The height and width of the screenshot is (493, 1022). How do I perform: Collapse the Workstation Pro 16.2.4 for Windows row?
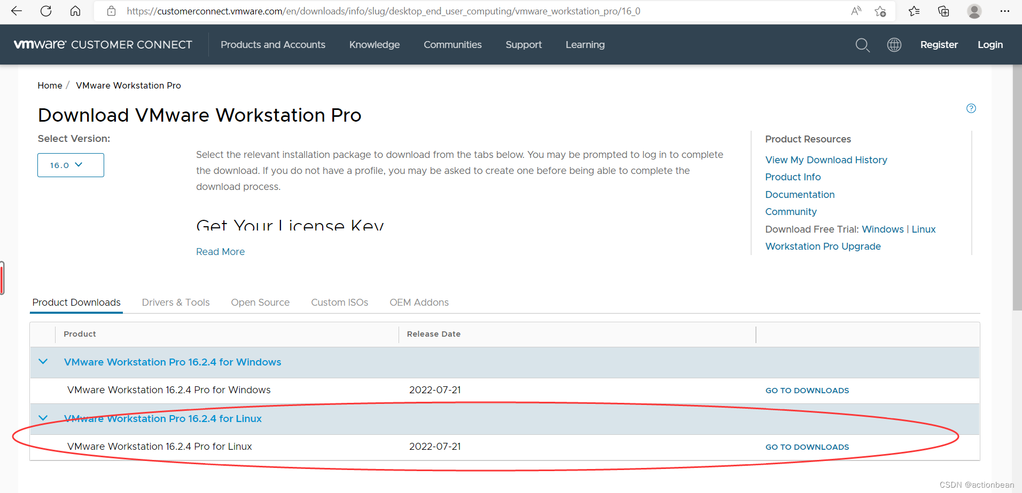point(43,361)
